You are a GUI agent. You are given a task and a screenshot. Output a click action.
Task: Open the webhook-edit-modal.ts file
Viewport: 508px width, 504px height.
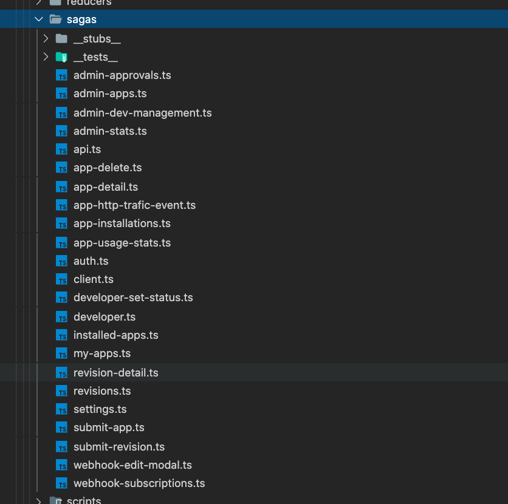click(x=132, y=465)
